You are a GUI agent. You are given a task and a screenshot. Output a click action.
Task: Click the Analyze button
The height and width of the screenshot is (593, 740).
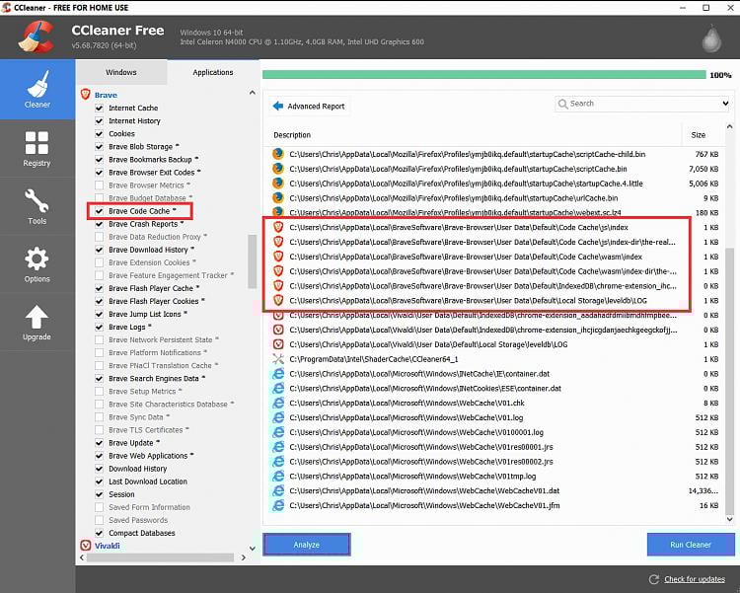307,545
